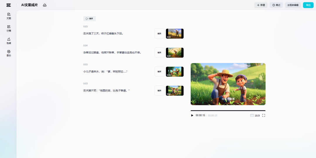This screenshot has height=158, width=316.
Task: Open the 文案 panel in sidebar
Action: point(9,16)
